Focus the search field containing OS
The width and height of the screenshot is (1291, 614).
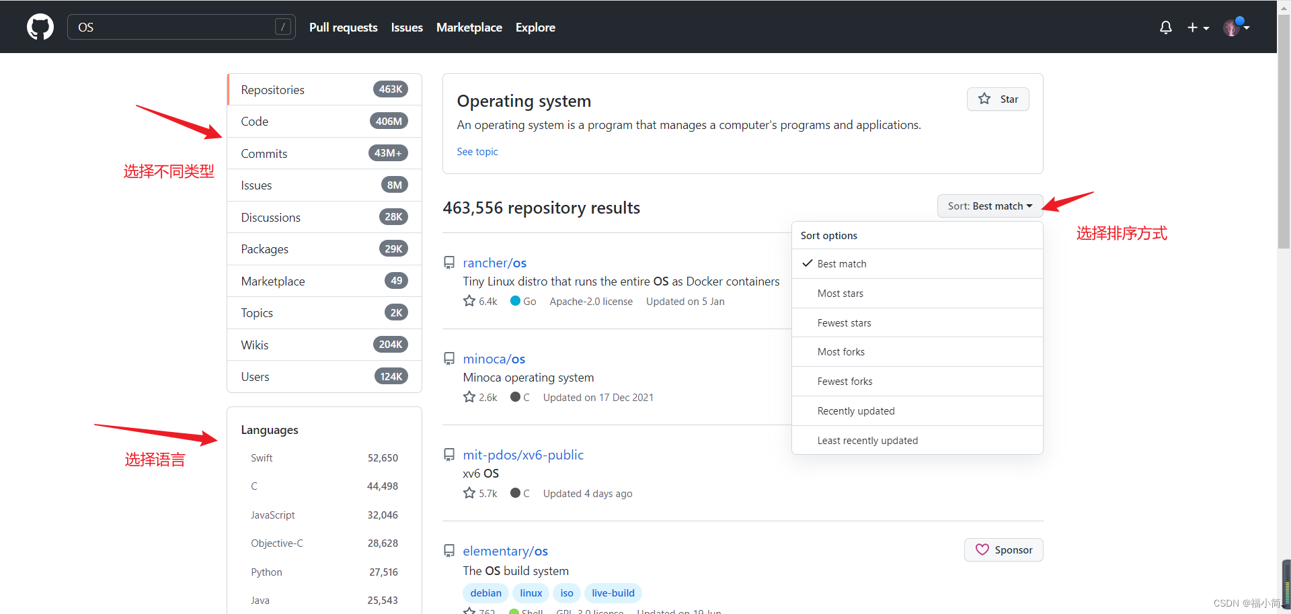pos(182,27)
